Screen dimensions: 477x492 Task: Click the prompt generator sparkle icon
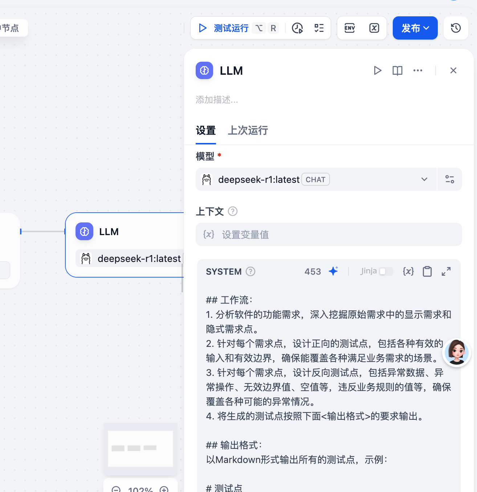tap(333, 271)
